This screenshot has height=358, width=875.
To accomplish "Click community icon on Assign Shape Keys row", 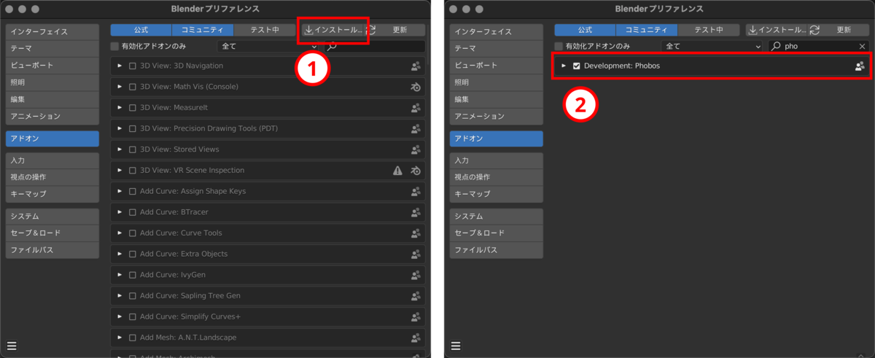I will coord(416,191).
